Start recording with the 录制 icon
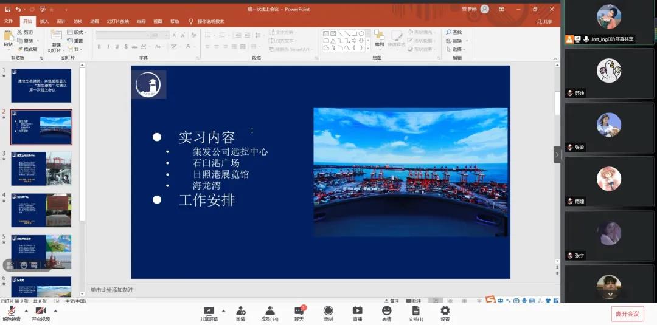Screen dimensions: 657x325 coord(328,312)
